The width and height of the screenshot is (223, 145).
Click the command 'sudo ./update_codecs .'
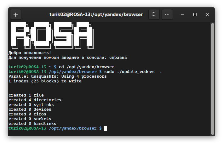coord(133,72)
